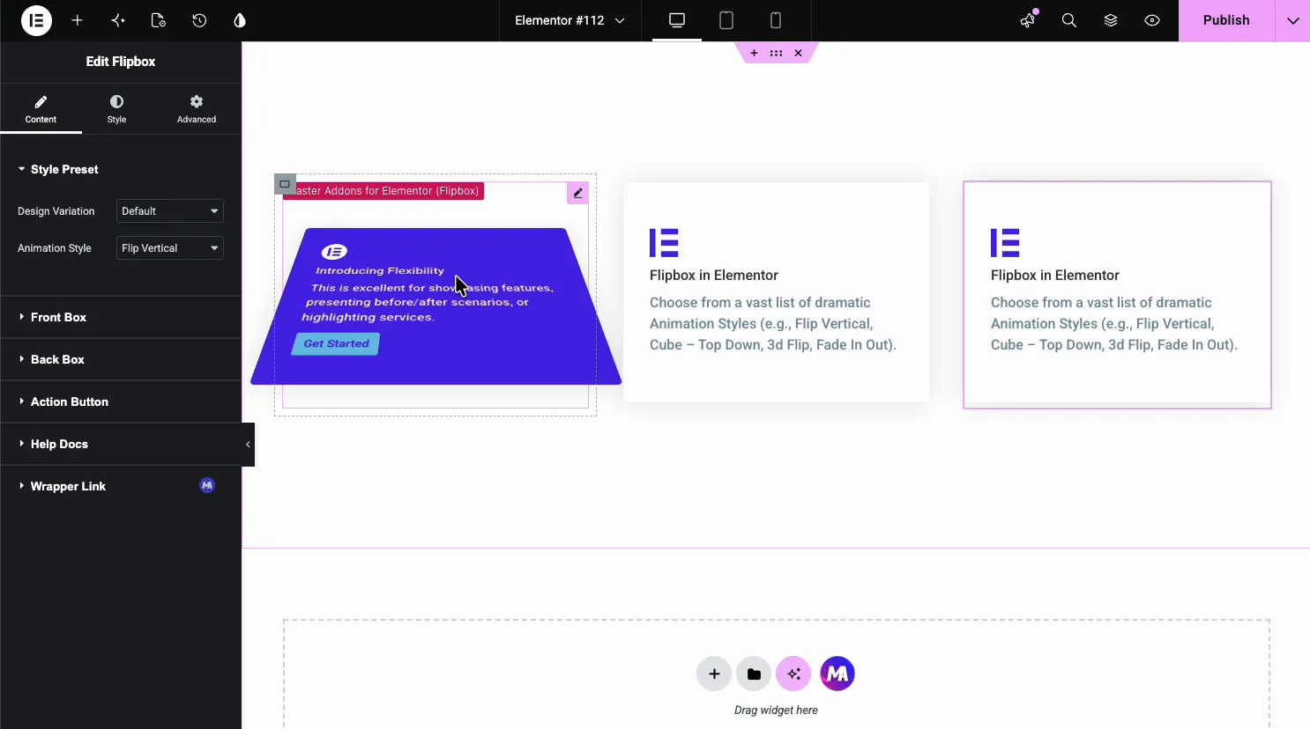This screenshot has height=729, width=1310.
Task: Open Animation Style dropdown
Action: coord(170,248)
